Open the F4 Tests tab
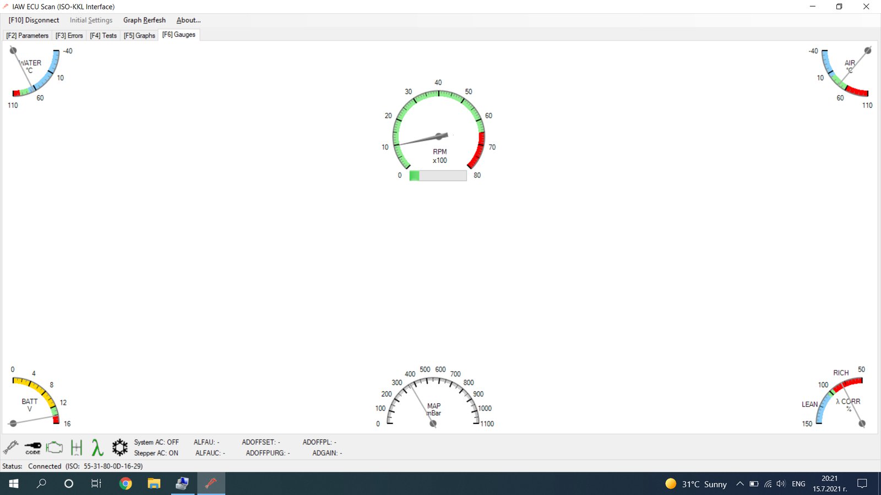Screen dimensions: 881x495 pyautogui.click(x=104, y=36)
